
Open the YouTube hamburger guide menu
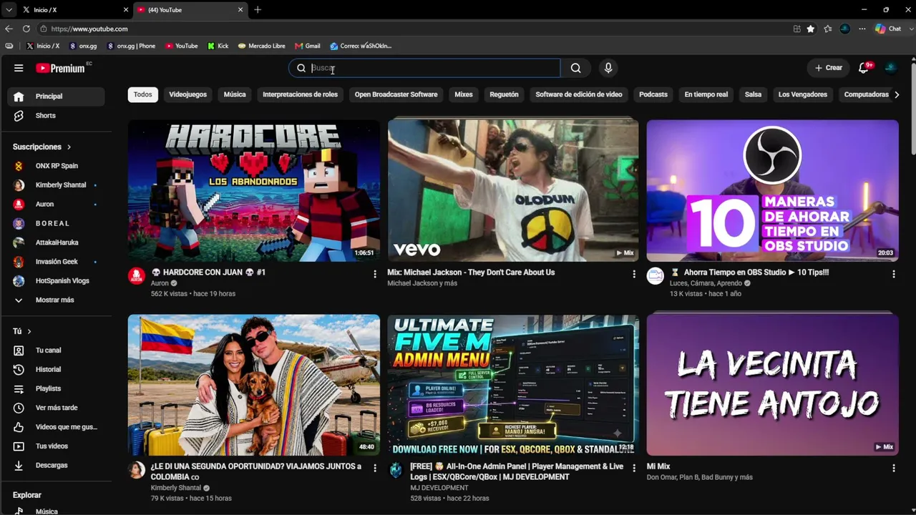[x=19, y=68]
